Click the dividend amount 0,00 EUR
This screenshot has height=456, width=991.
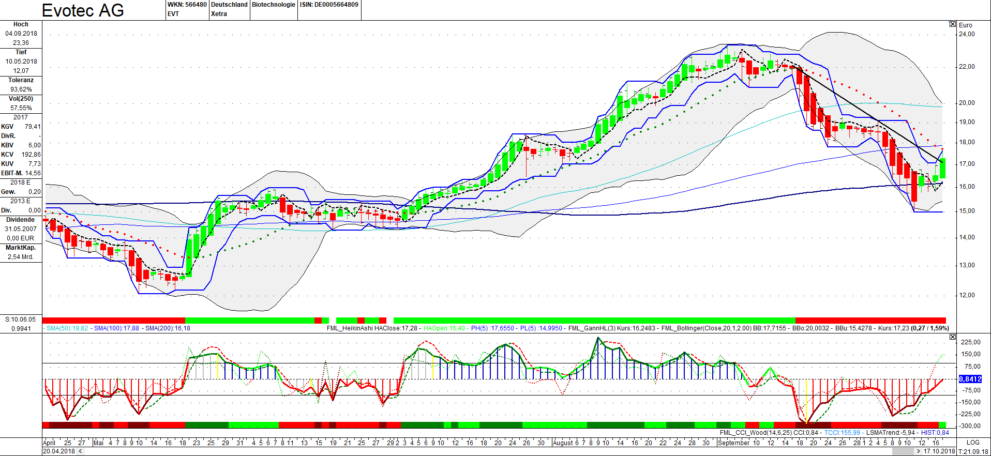(x=21, y=238)
